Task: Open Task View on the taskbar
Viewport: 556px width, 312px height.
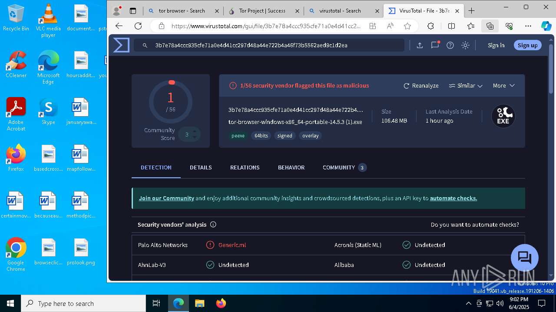Action: coord(156,303)
